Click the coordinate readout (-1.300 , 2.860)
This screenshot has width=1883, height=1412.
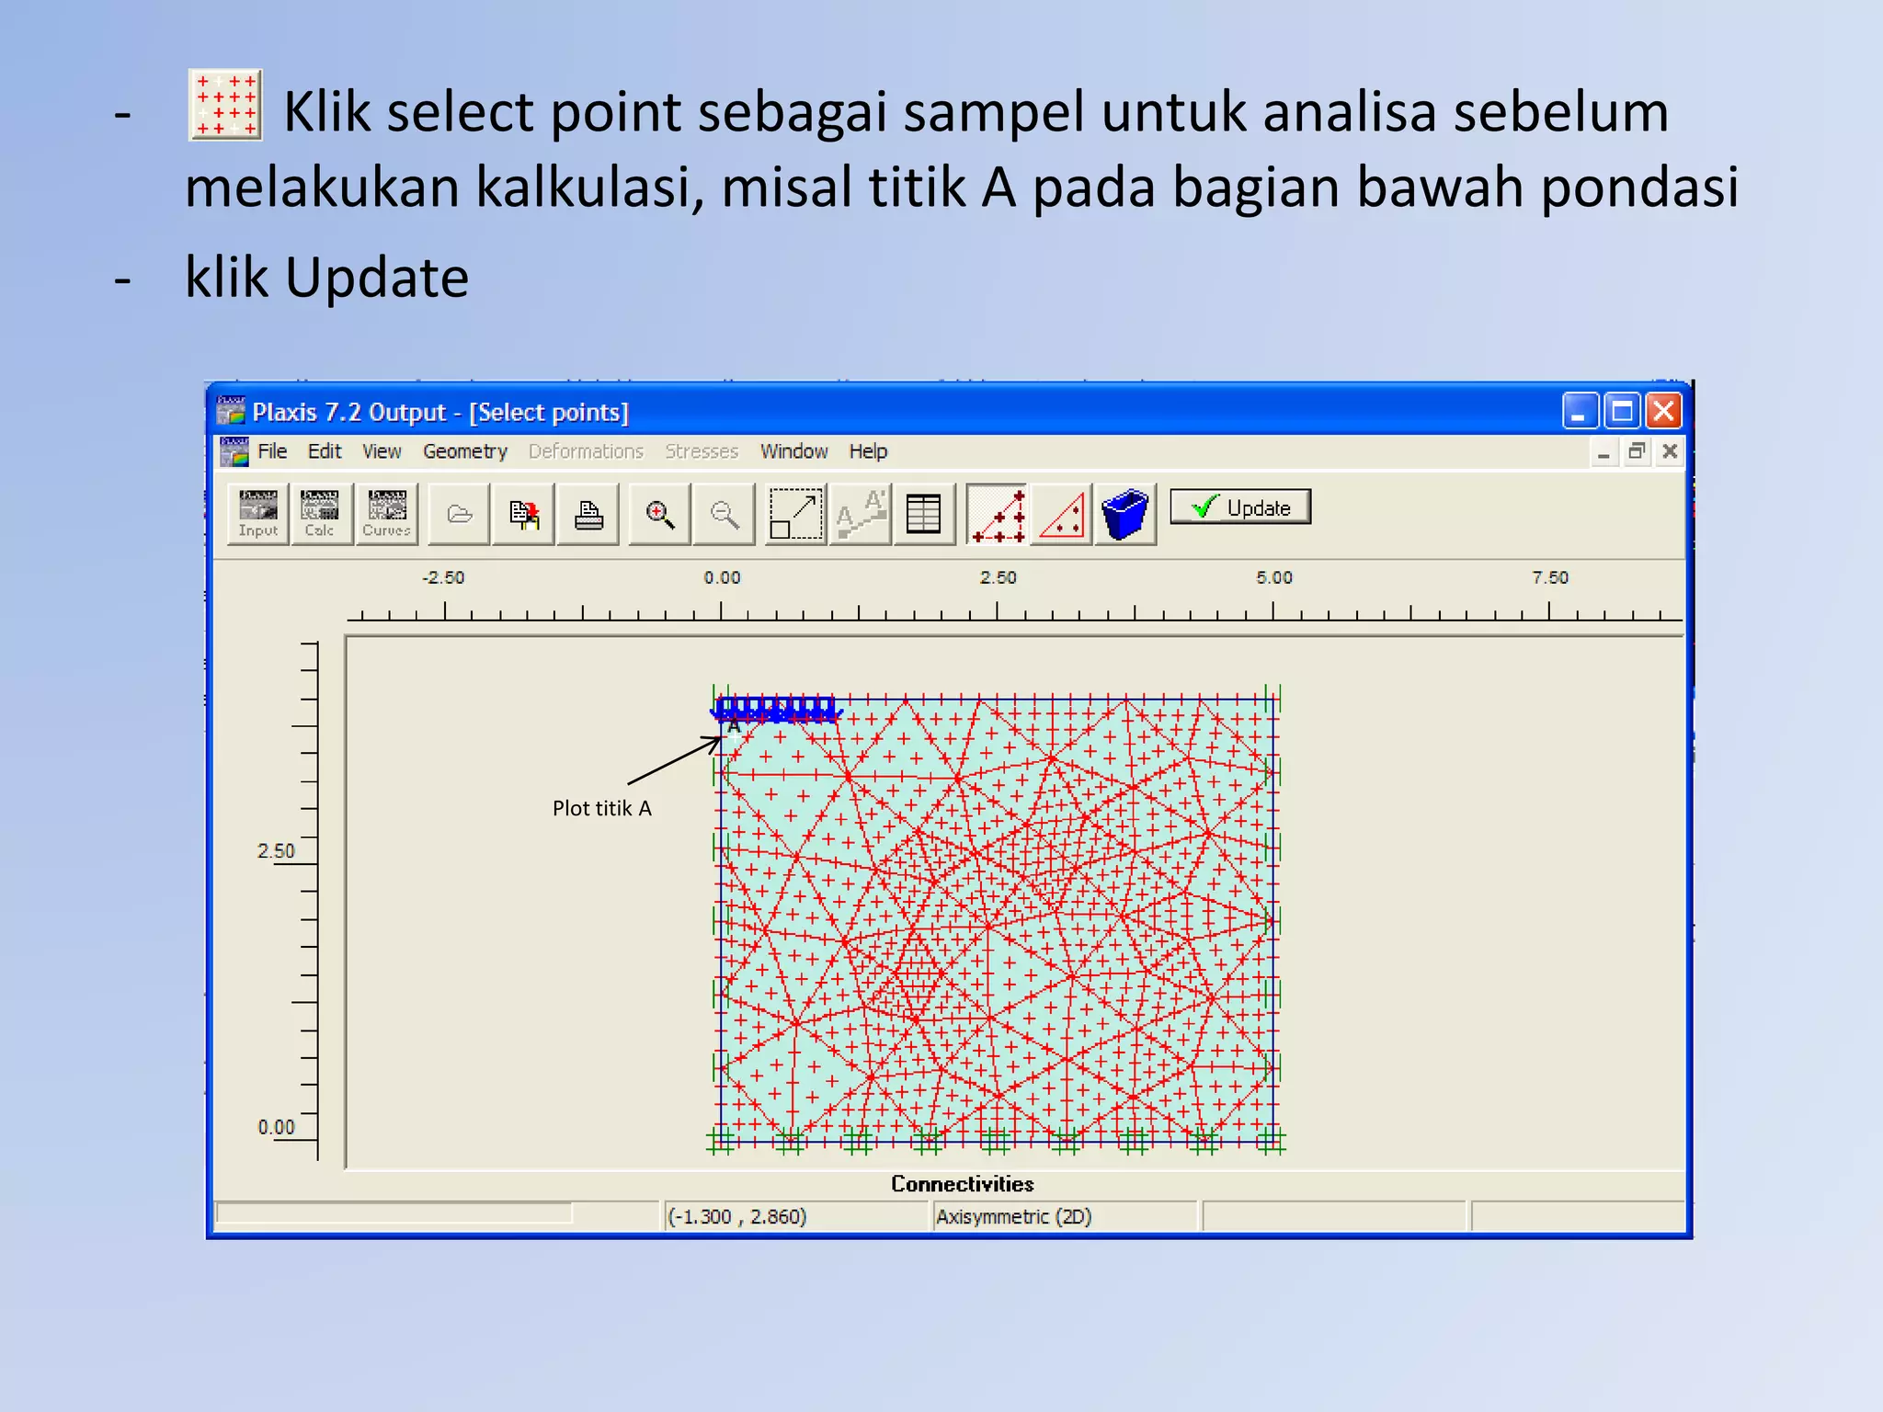tap(795, 1216)
